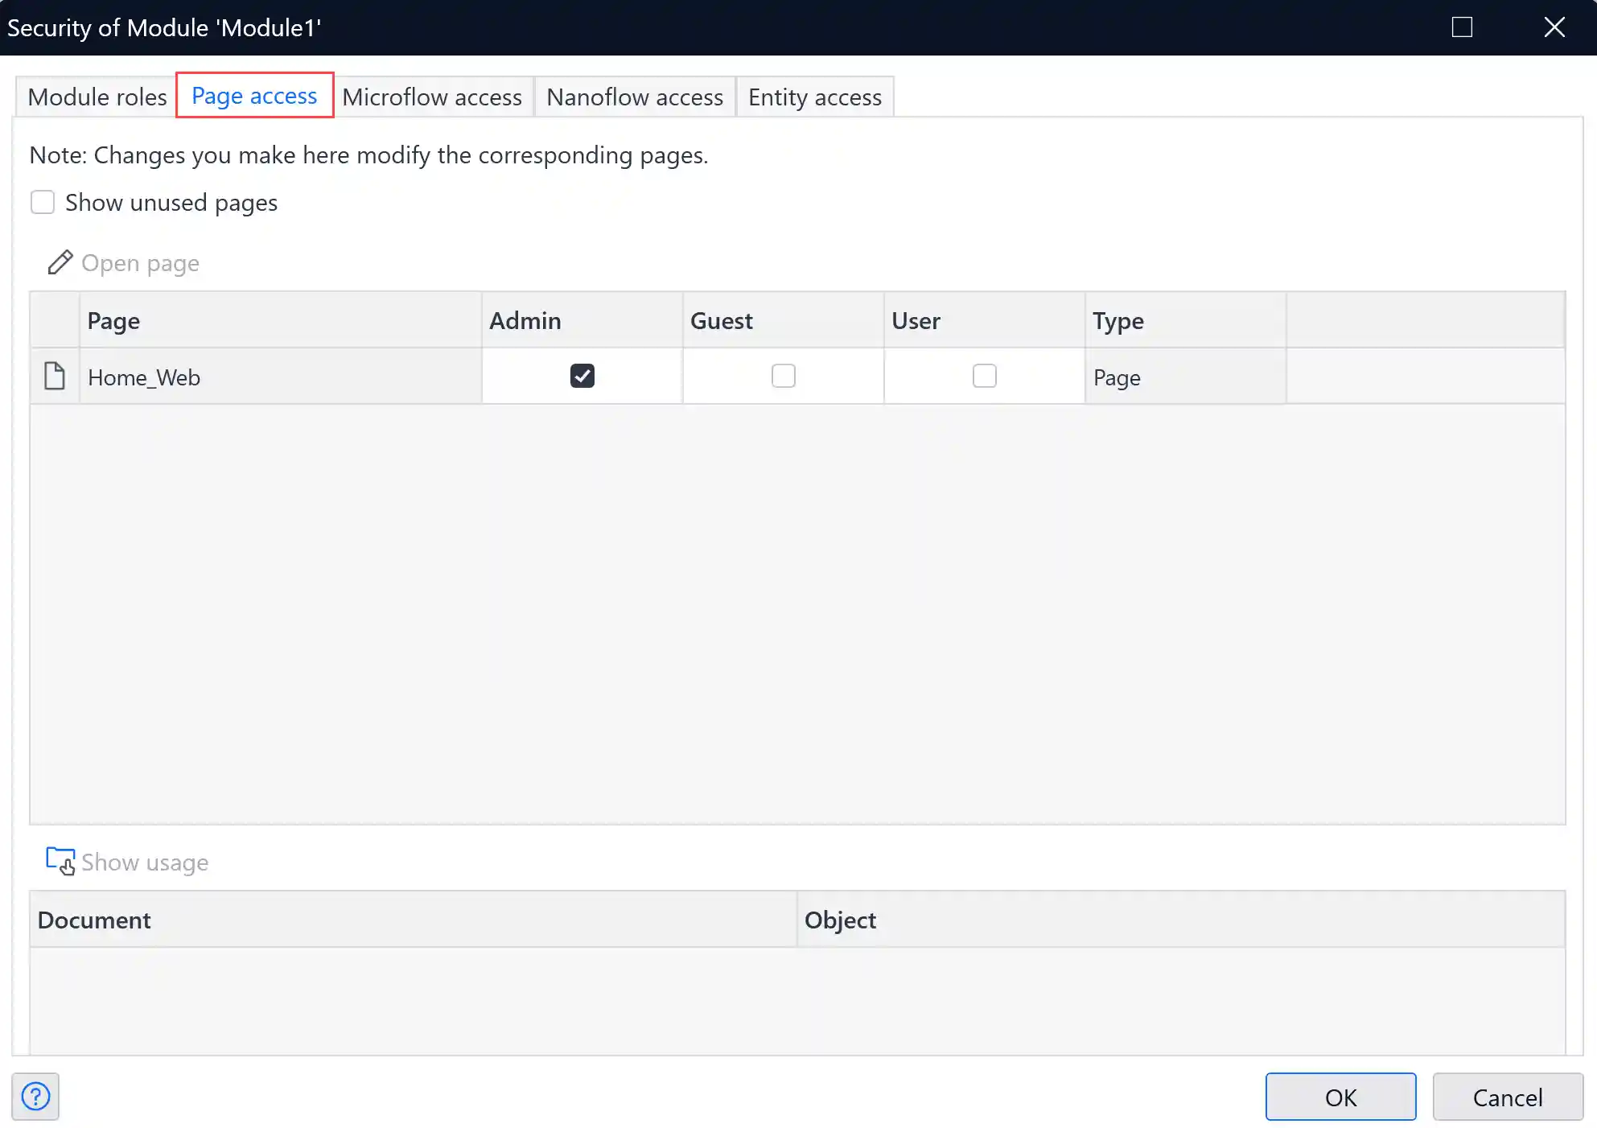
Task: Enable Guest access for Home_Web
Action: 783,376
